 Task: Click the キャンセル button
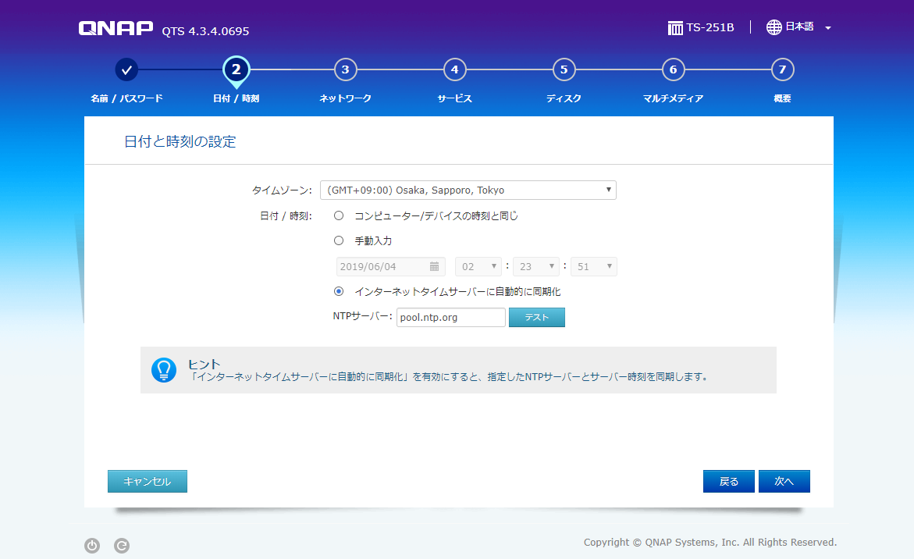click(147, 481)
